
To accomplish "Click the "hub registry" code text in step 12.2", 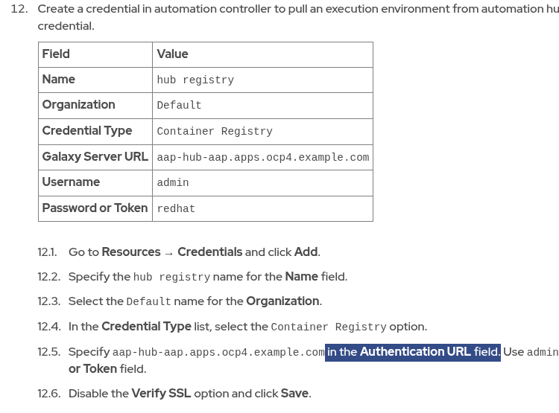I will 171,278.
